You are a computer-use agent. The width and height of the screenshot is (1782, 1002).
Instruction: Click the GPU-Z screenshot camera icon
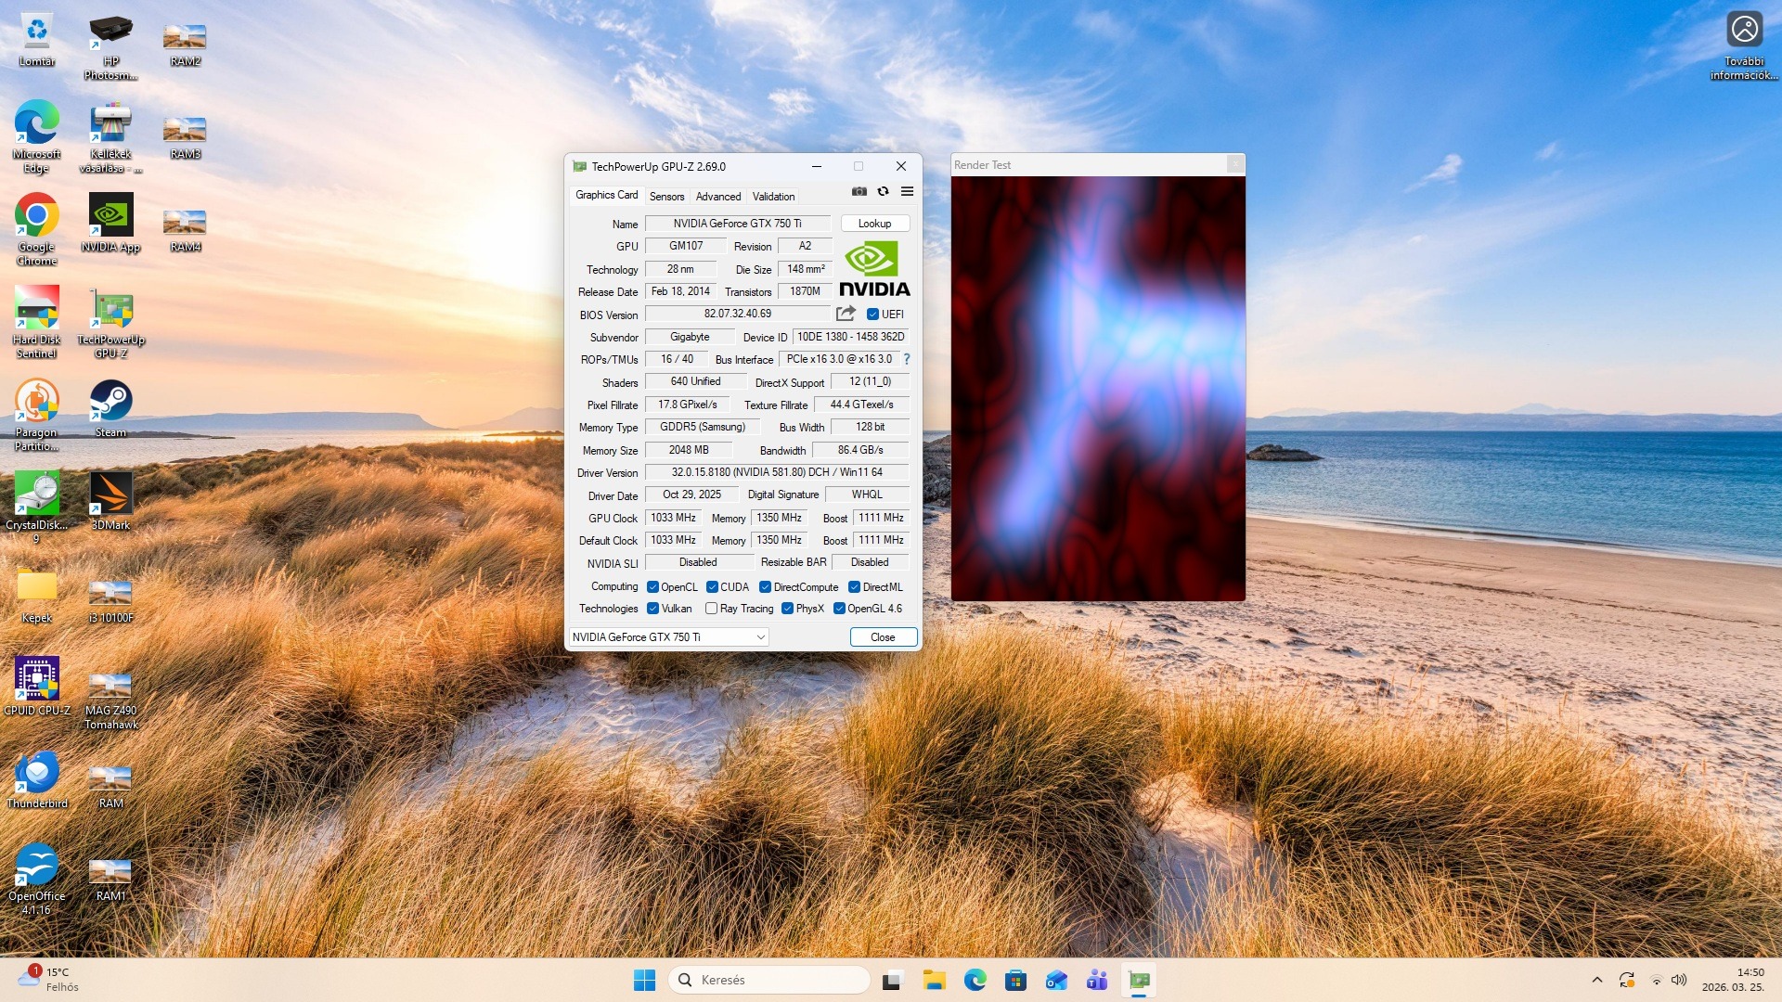(x=859, y=192)
